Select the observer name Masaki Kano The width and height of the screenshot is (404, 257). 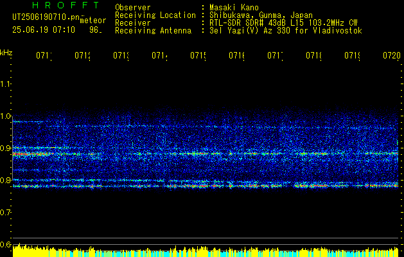tap(234, 8)
